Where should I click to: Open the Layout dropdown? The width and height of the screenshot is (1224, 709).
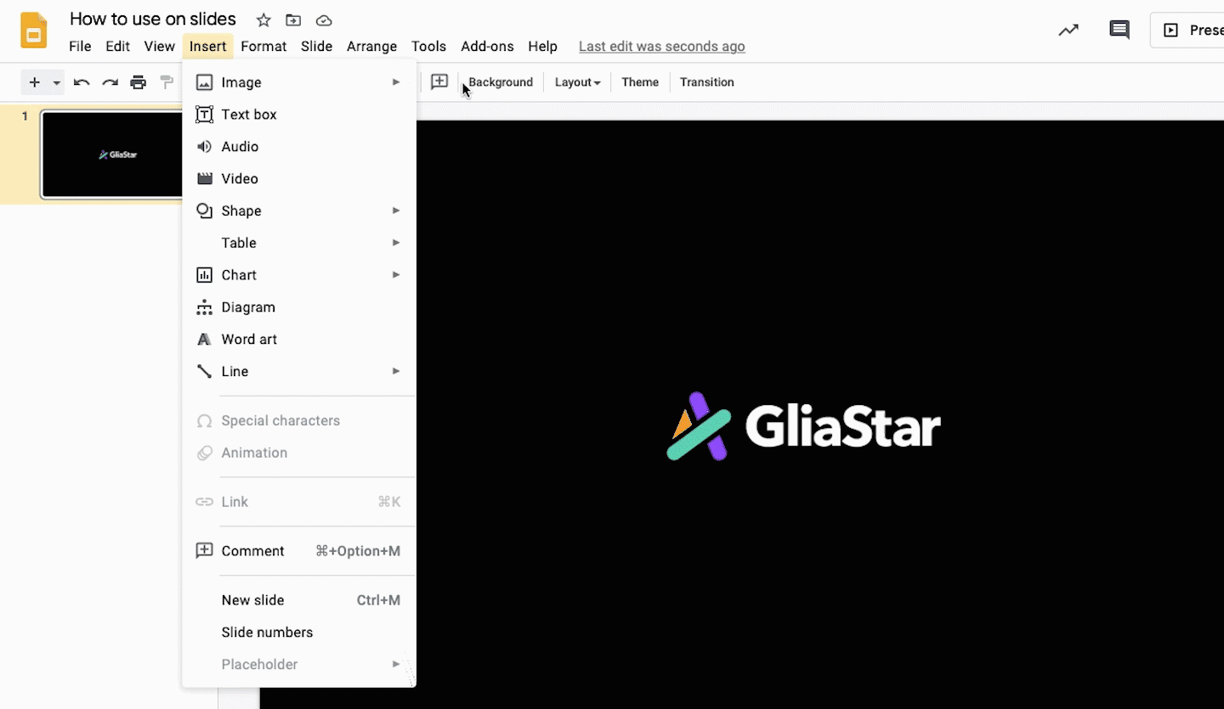[577, 82]
